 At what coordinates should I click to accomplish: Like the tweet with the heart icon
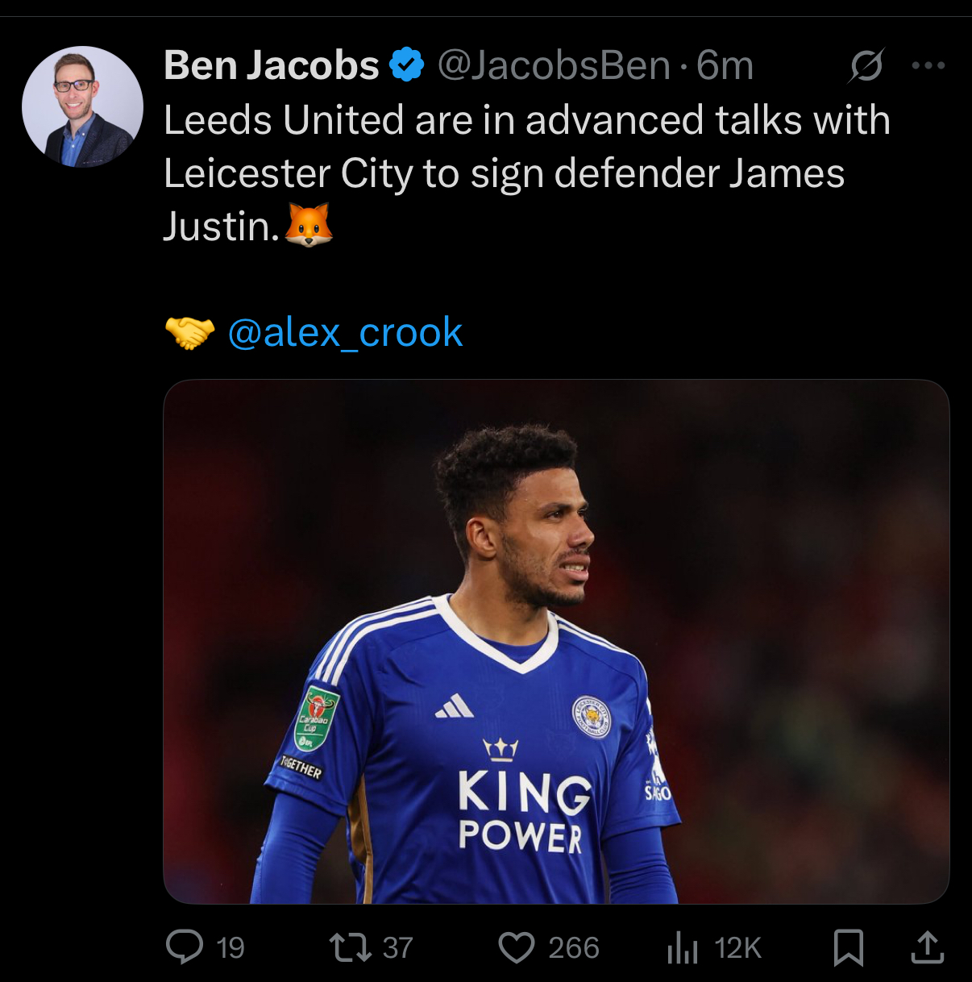pos(517,947)
